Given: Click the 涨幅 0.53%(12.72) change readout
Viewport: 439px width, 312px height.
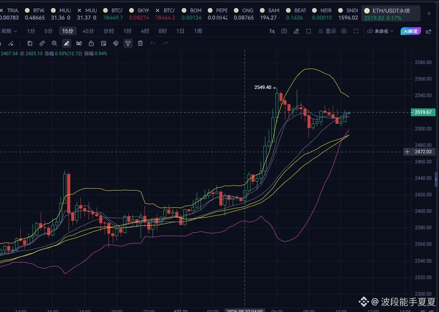Looking at the screenshot, I should point(63,53).
